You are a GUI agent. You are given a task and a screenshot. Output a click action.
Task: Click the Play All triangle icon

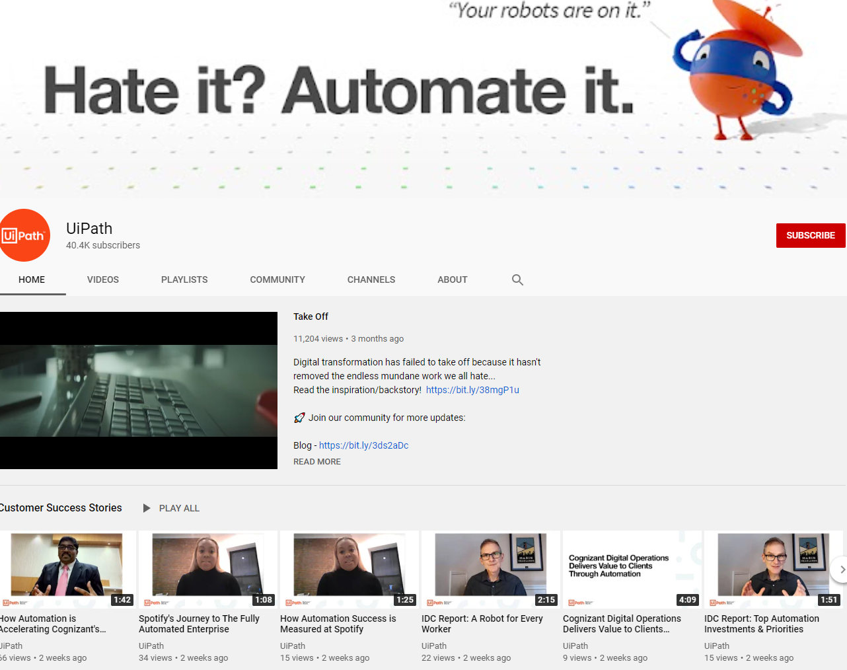pos(147,508)
